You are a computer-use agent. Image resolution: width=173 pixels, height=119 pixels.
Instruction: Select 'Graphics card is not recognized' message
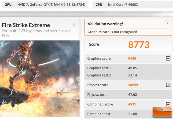(112, 32)
